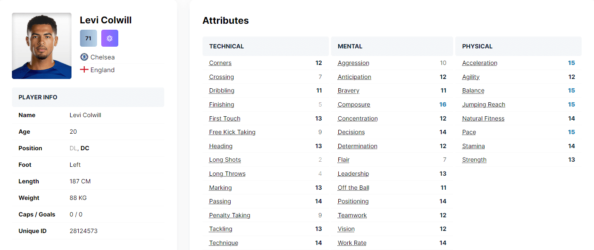This screenshot has width=594, height=250.
Task: Click the Natural Fitness attribute label
Action: point(483,118)
